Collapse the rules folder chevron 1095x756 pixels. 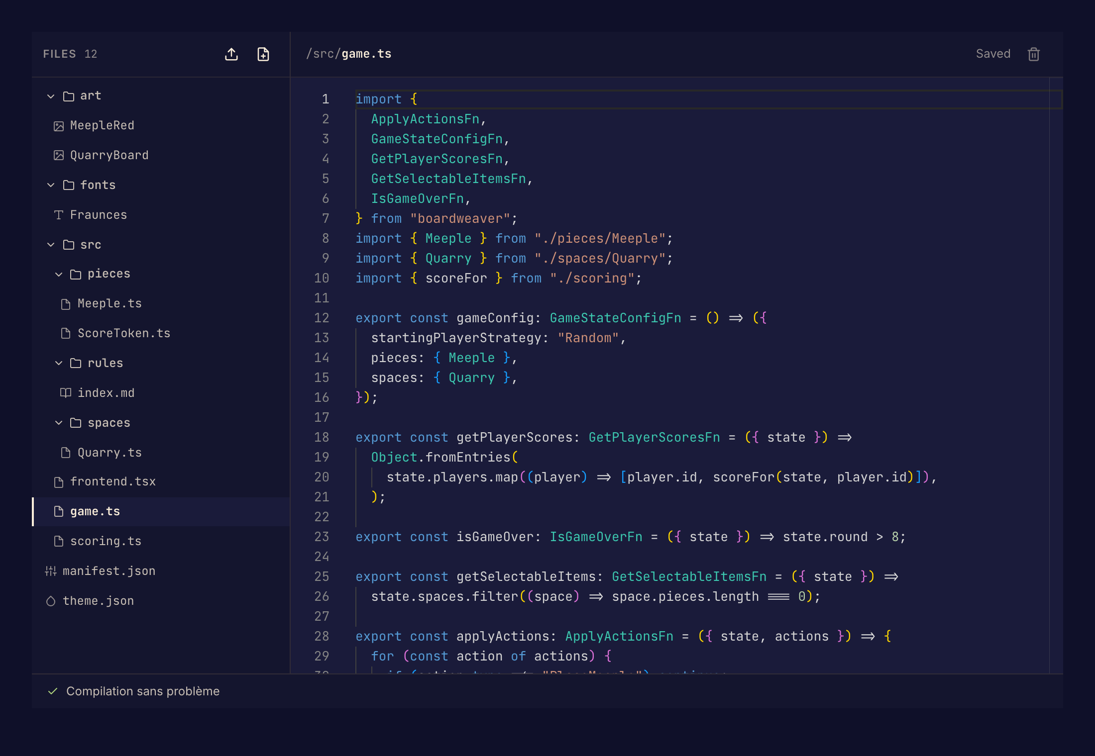coord(59,363)
